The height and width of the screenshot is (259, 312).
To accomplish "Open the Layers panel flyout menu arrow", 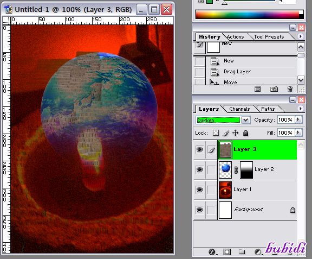I will pyautogui.click(x=301, y=109).
